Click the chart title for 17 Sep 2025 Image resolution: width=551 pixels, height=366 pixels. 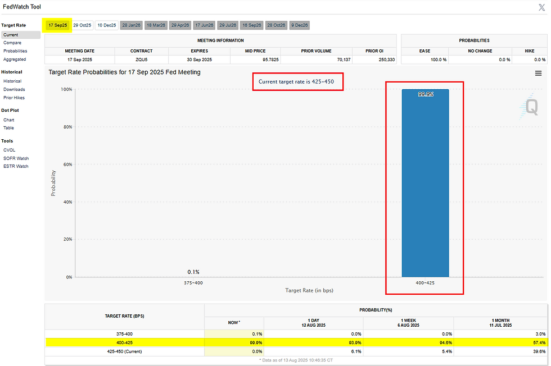[x=124, y=72]
